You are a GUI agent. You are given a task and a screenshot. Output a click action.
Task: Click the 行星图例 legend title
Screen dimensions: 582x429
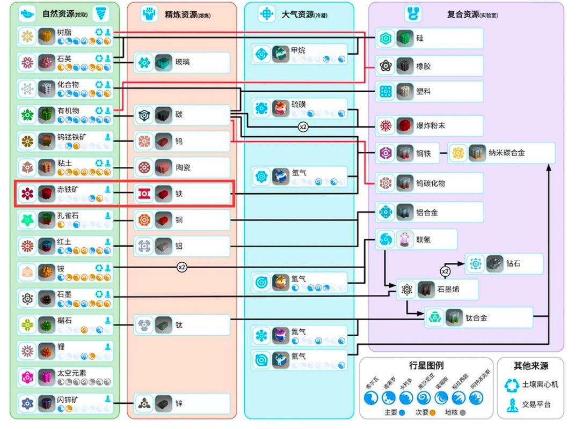point(426,366)
